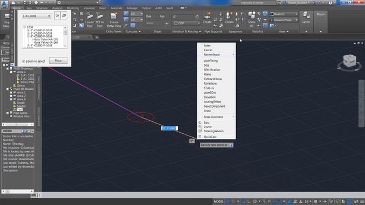Toggle polar tracking in the status bar

point(255,202)
